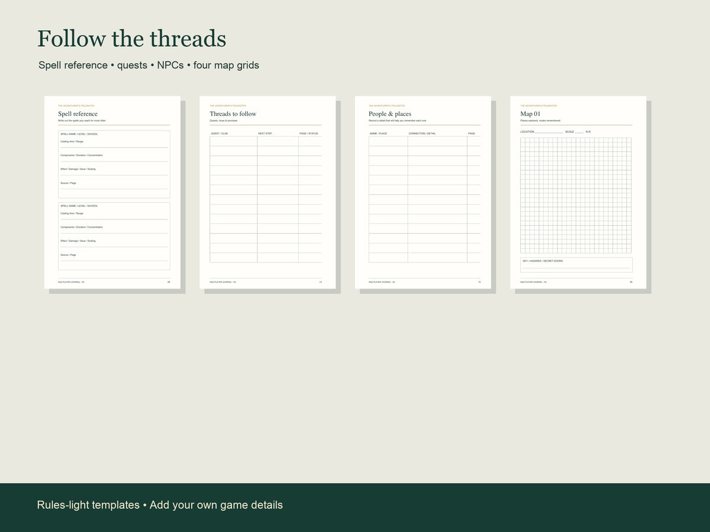Choose the People & places page thumbnail
This screenshot has width=710, height=532.
[423, 192]
